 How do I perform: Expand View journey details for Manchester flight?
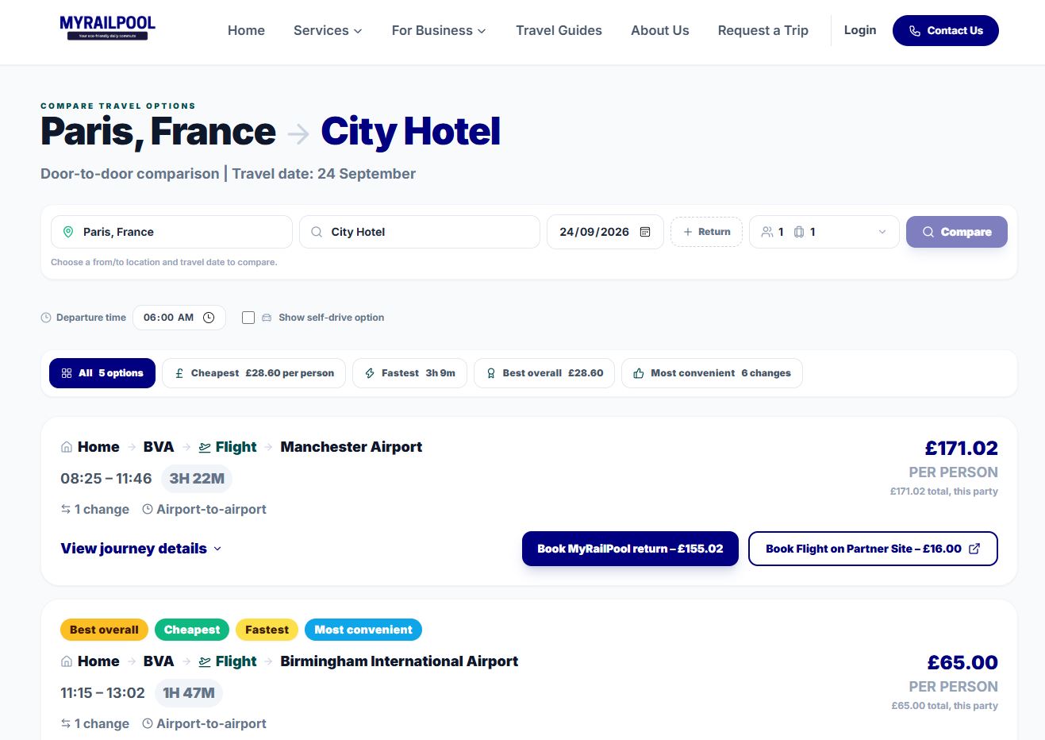(x=141, y=549)
